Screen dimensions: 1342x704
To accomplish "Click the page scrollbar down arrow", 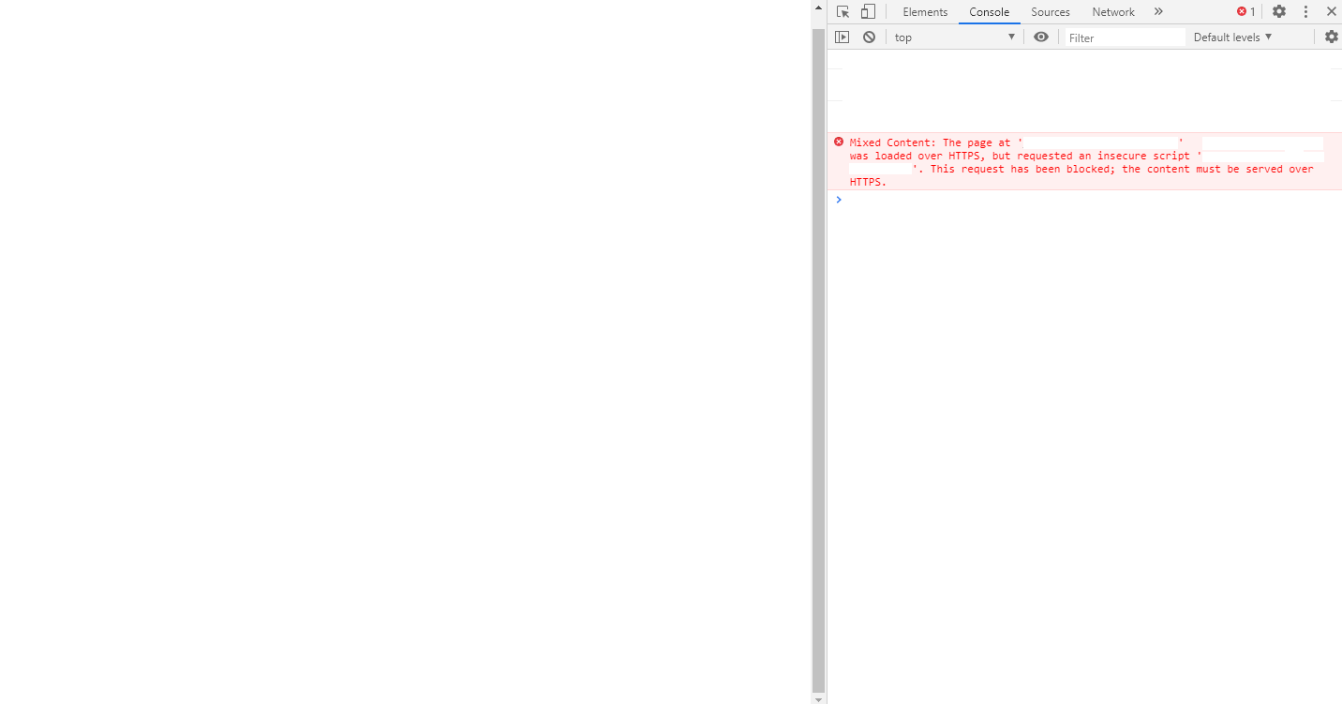I will [x=818, y=698].
